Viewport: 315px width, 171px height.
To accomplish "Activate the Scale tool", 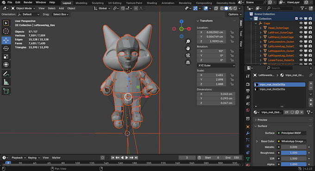I will coord(6,56).
